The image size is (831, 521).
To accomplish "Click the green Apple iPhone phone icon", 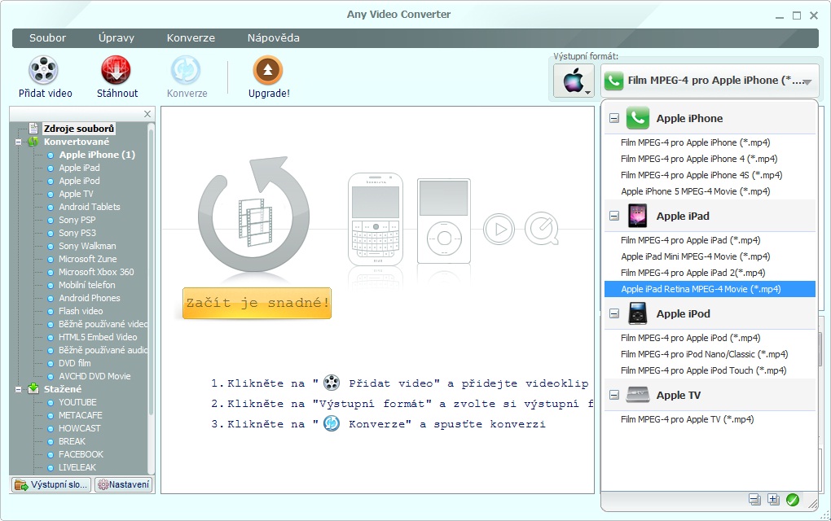I will coord(638,118).
